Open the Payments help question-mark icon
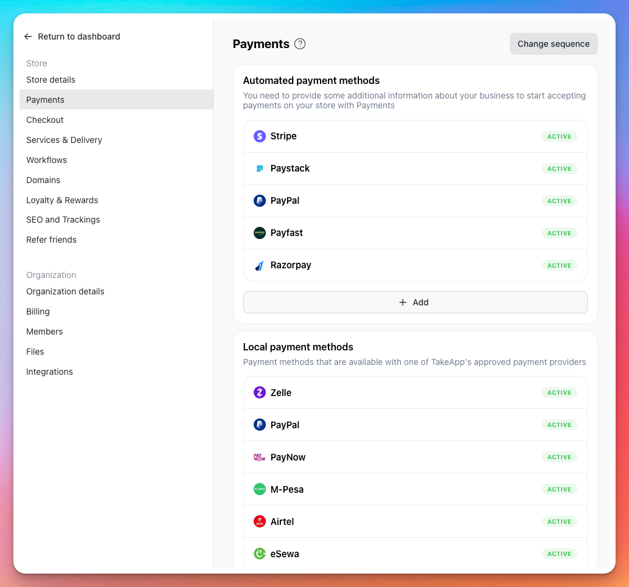The width and height of the screenshot is (629, 587). point(300,44)
